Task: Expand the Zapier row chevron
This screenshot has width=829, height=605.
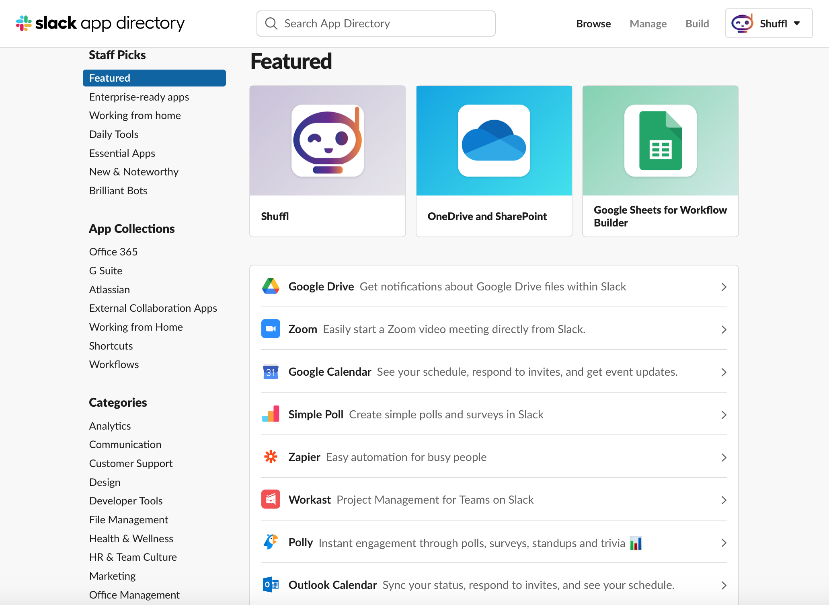Action: [724, 457]
